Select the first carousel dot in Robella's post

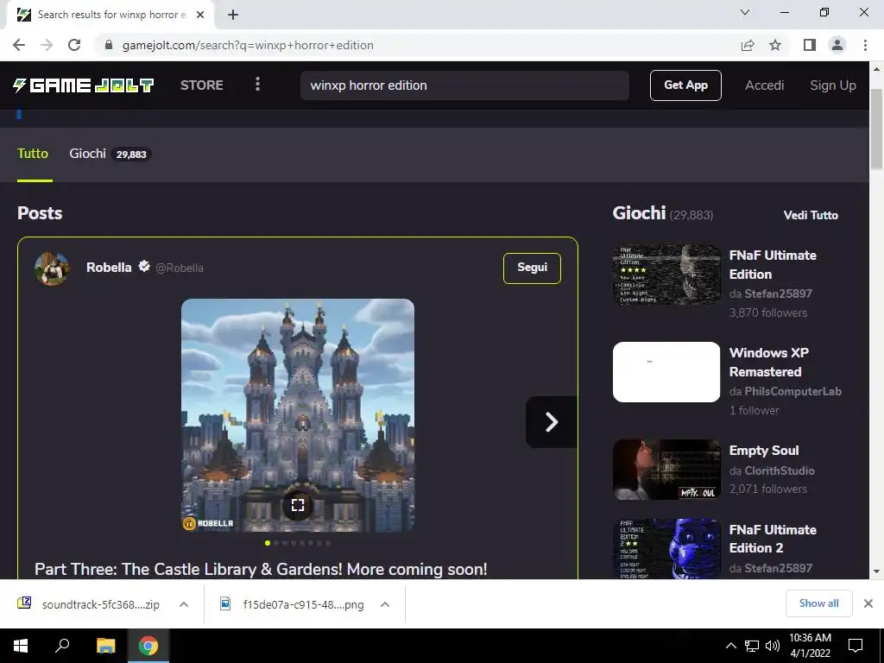(268, 543)
